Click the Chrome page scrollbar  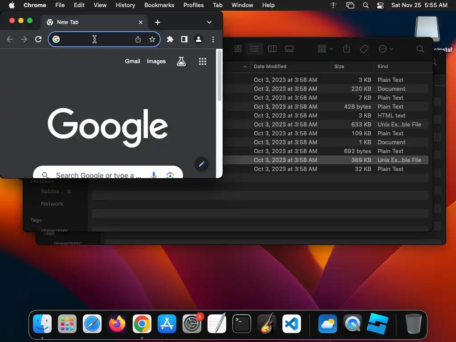tap(220, 76)
